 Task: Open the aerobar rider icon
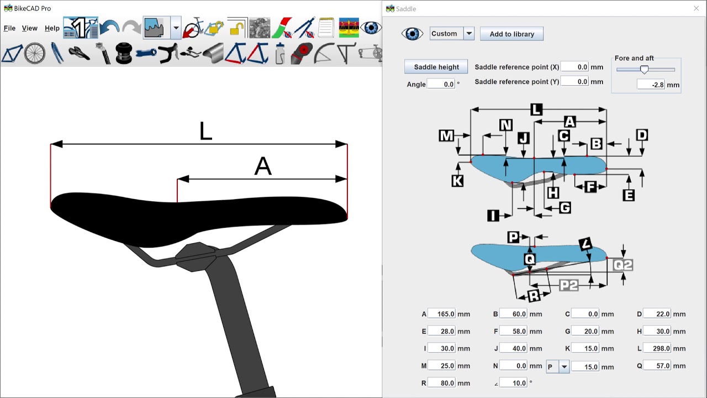click(191, 54)
